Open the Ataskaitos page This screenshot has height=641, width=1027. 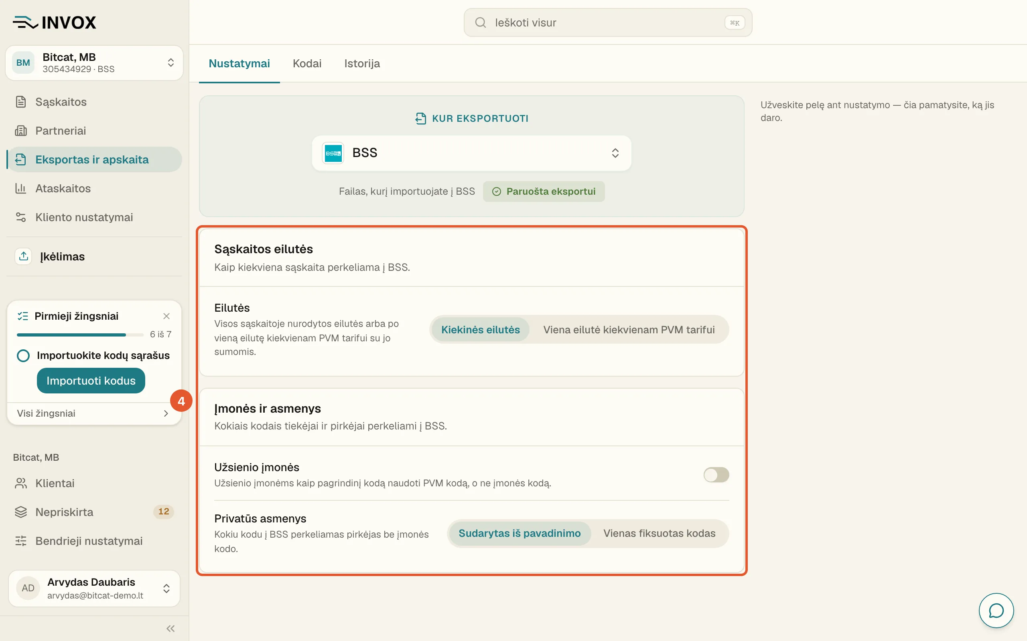[94, 188]
